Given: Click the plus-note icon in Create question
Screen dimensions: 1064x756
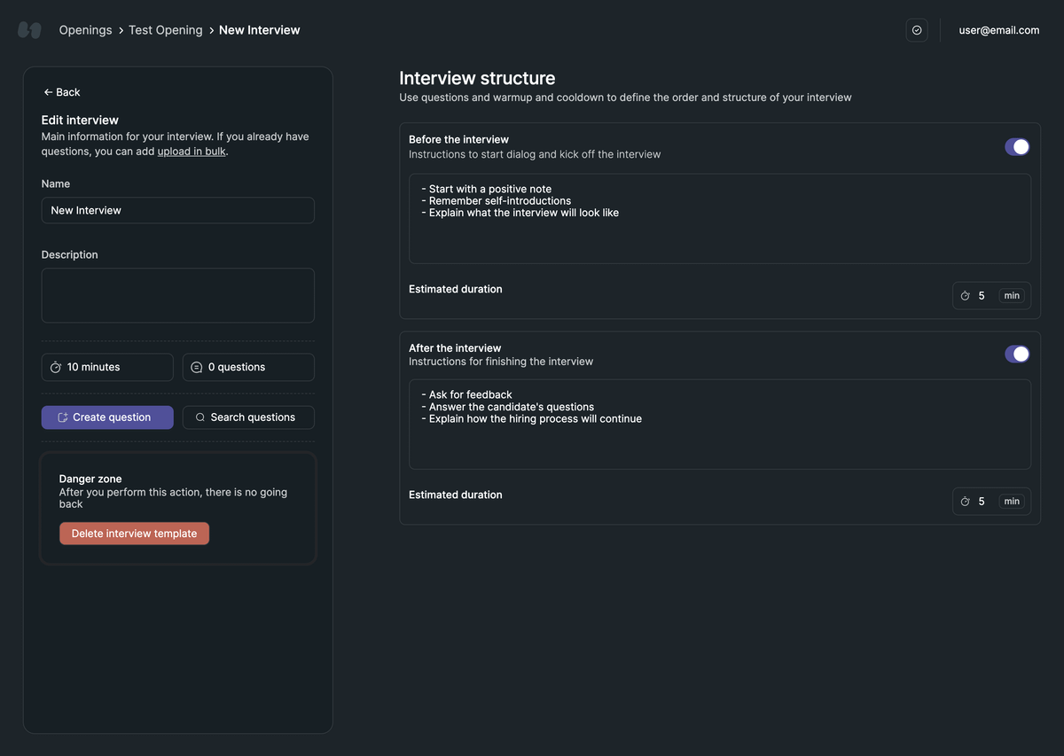Looking at the screenshot, I should (63, 417).
